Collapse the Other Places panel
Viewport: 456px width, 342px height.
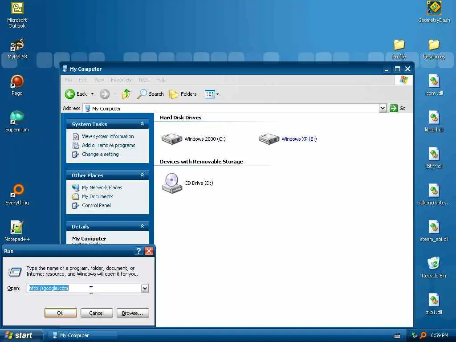[142, 175]
